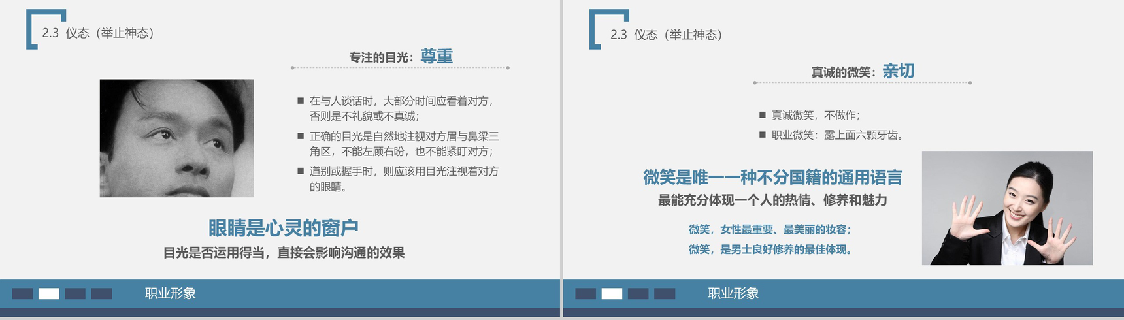Click the slogan '眼睛是心灵的窗户'

(x=284, y=228)
